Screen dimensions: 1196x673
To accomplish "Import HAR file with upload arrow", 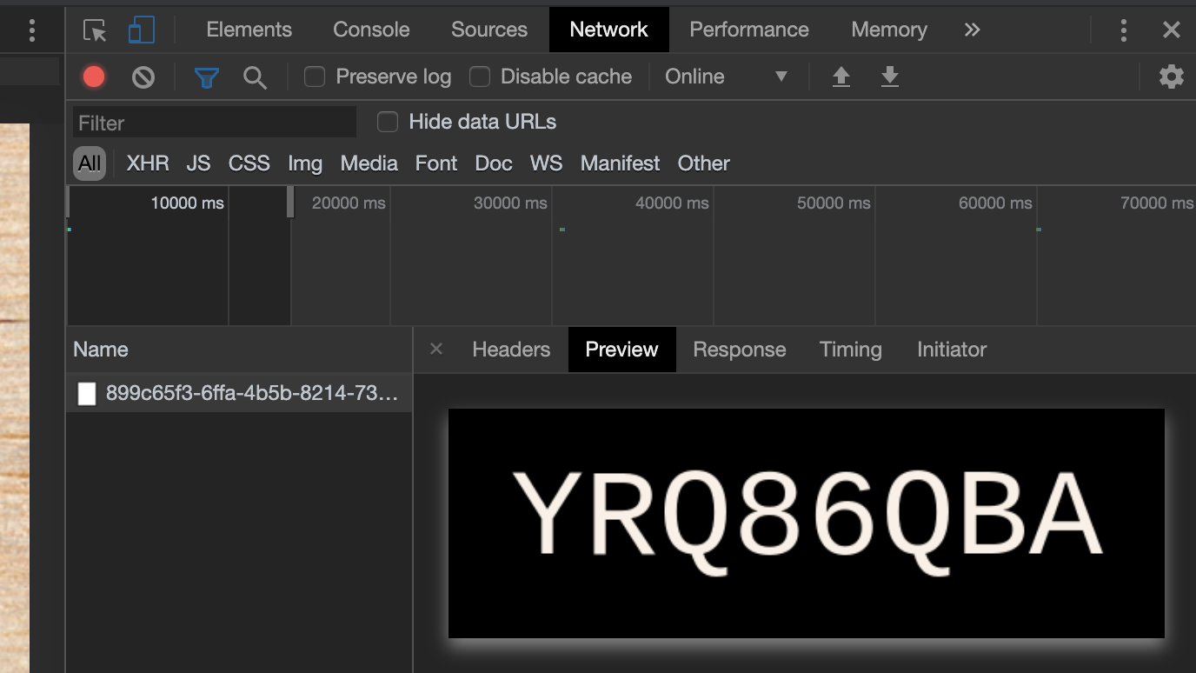I will coord(841,77).
